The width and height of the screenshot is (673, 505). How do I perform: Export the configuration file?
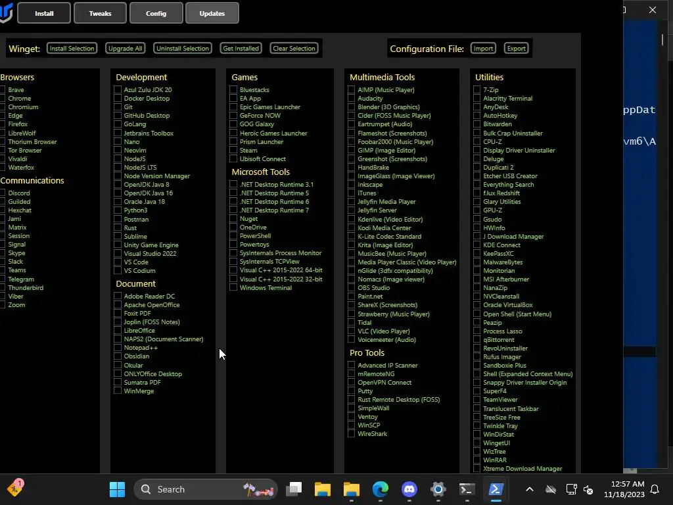coord(517,48)
